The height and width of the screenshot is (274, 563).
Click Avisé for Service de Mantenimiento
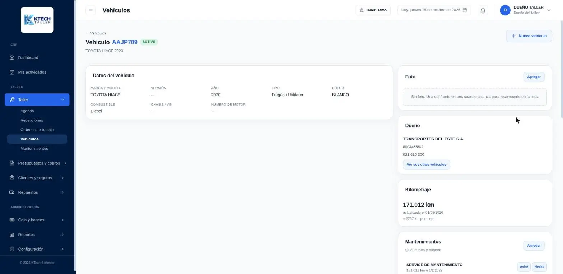coord(524,267)
